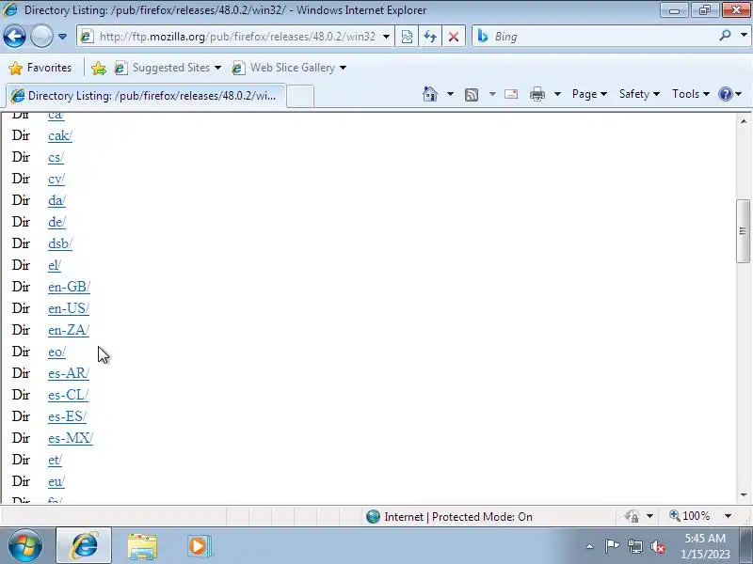
Task: Open the de/ directory link
Action: point(56,222)
